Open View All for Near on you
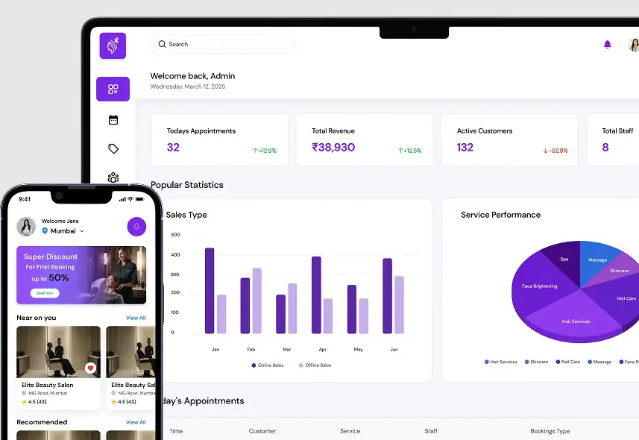The image size is (639, 440). [136, 318]
